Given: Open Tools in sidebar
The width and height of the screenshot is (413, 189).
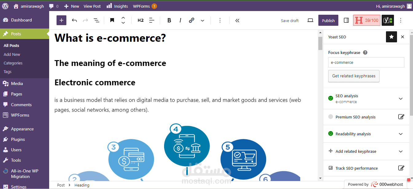Looking at the screenshot, I should pyautogui.click(x=25, y=160).
